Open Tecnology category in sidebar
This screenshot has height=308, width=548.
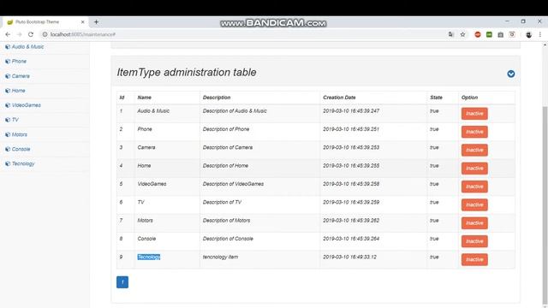click(23, 163)
